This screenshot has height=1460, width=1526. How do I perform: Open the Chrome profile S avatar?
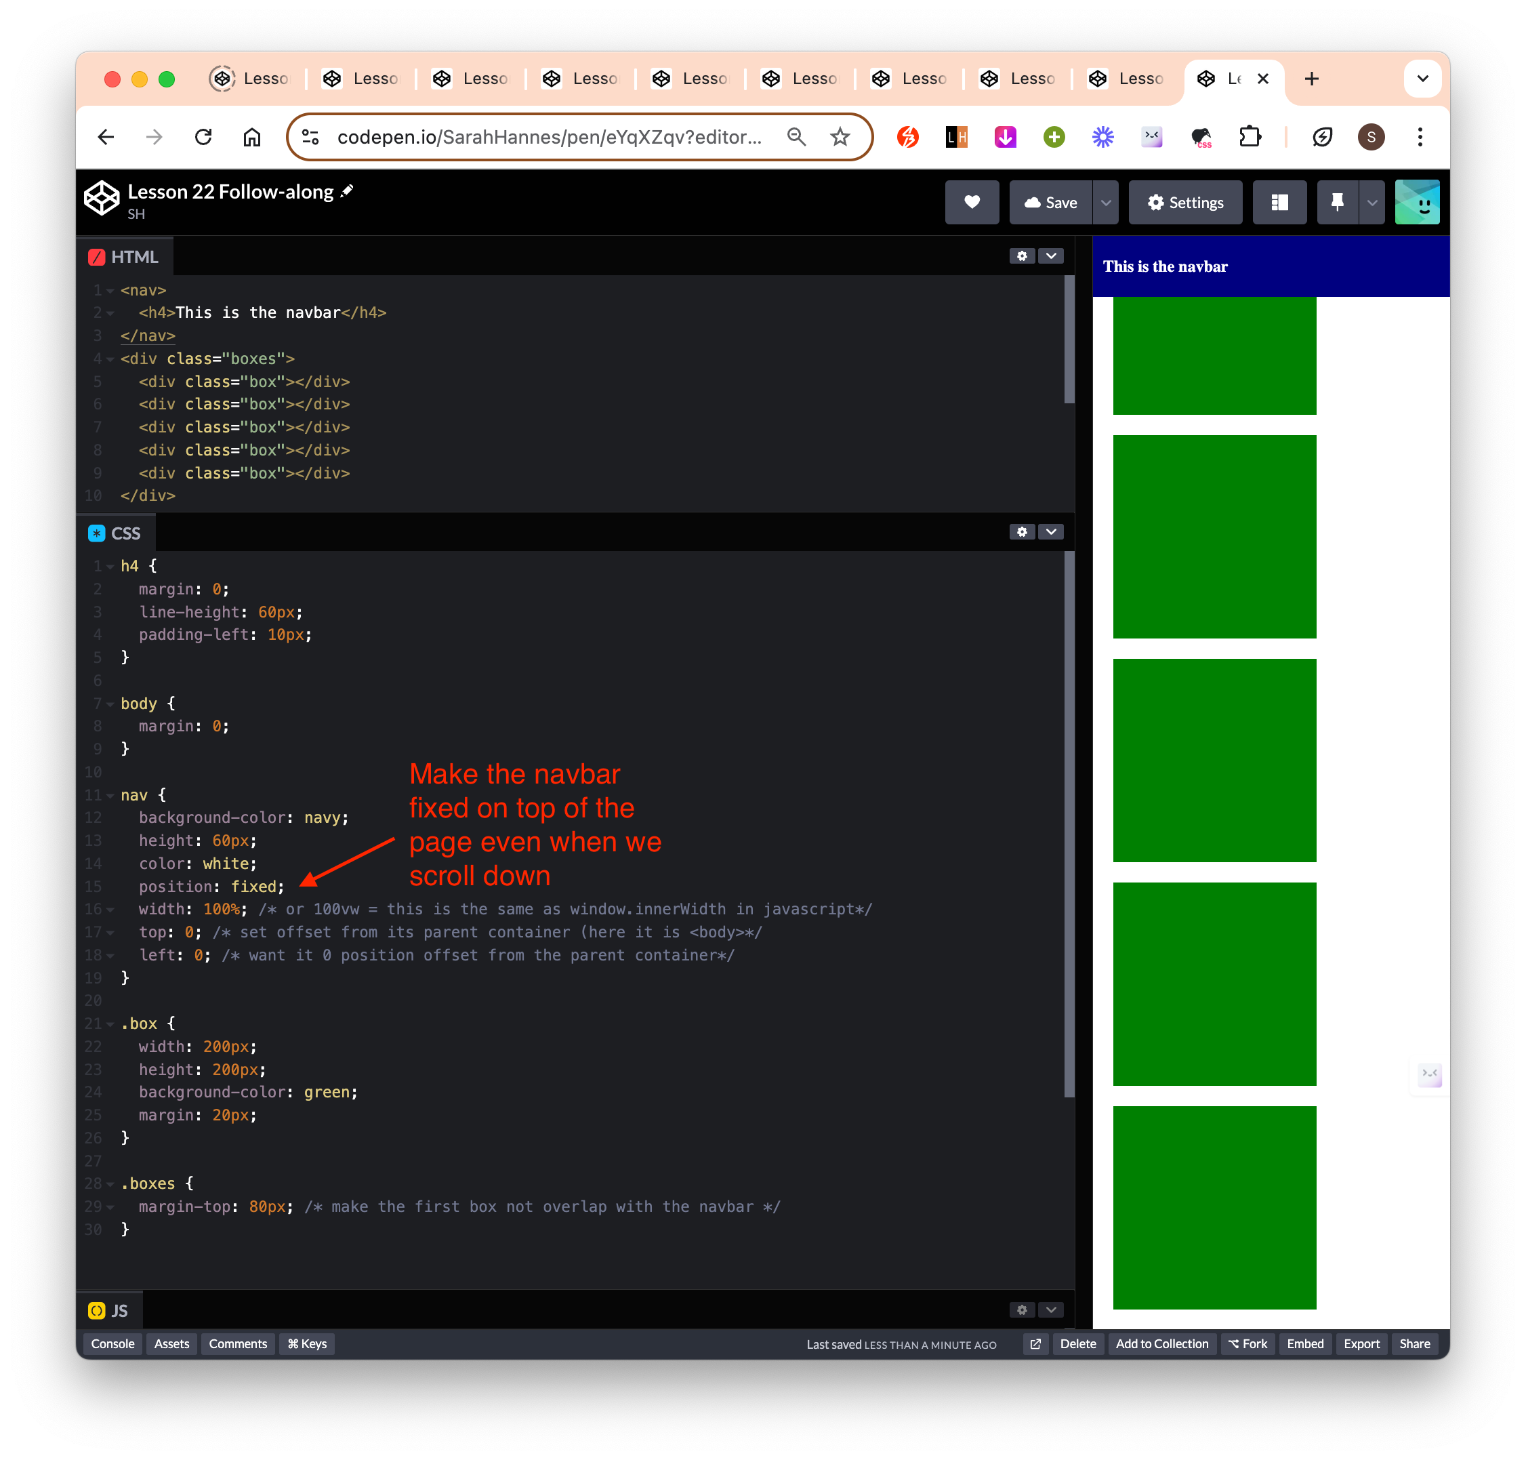pos(1371,137)
